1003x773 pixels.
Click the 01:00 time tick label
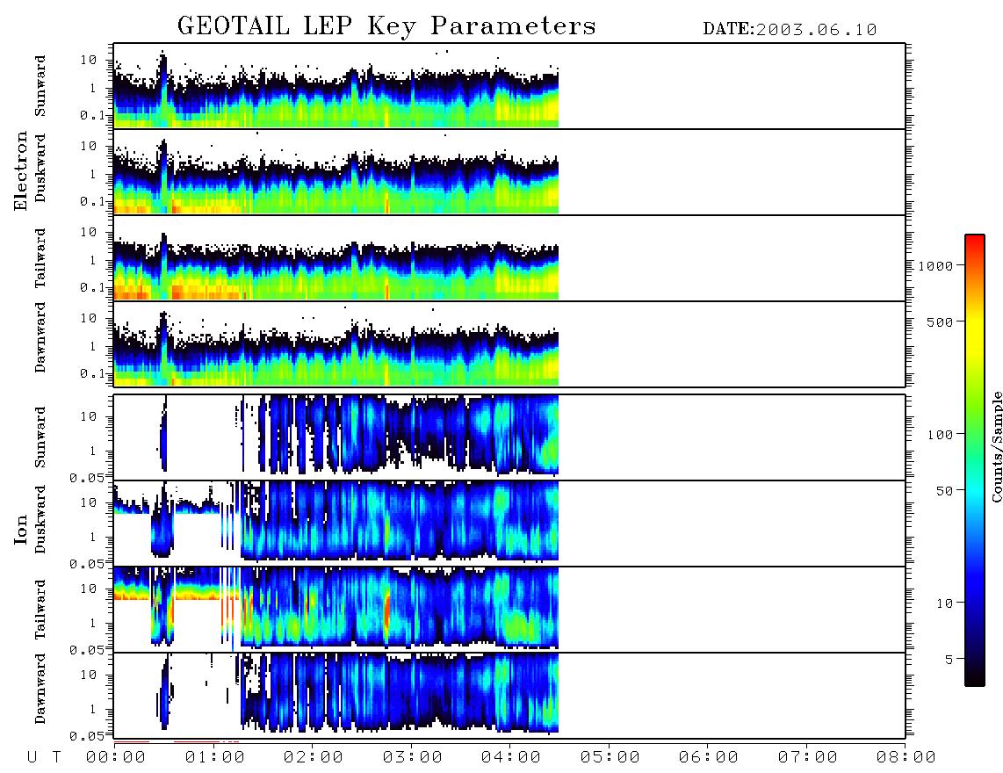pyautogui.click(x=215, y=758)
